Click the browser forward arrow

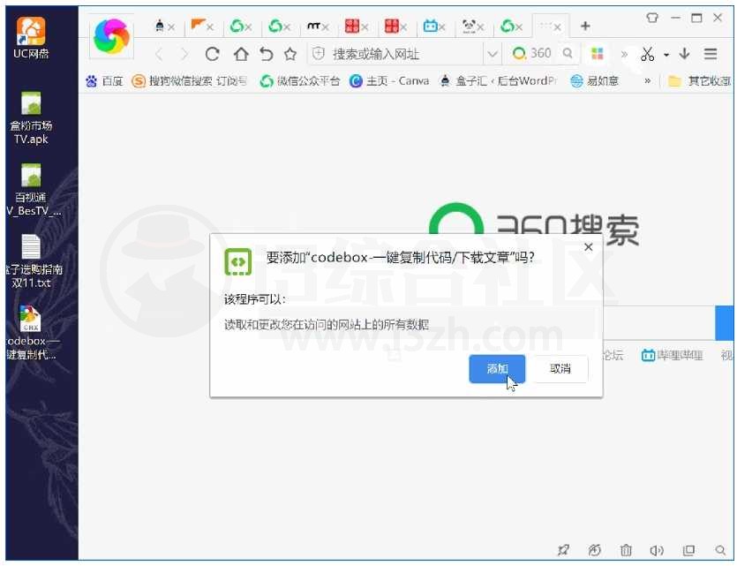pos(184,55)
